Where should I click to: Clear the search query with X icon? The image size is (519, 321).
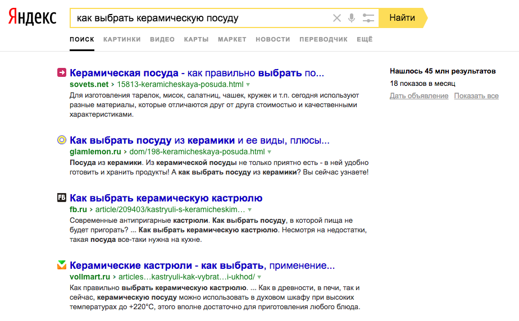(x=336, y=18)
